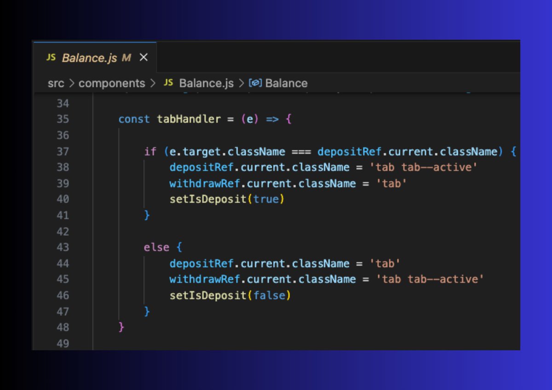Click the const keyword on line 35
552x390 pixels.
coord(134,119)
